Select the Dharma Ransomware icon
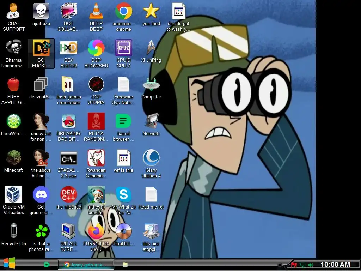The height and width of the screenshot is (271, 361). (13, 54)
